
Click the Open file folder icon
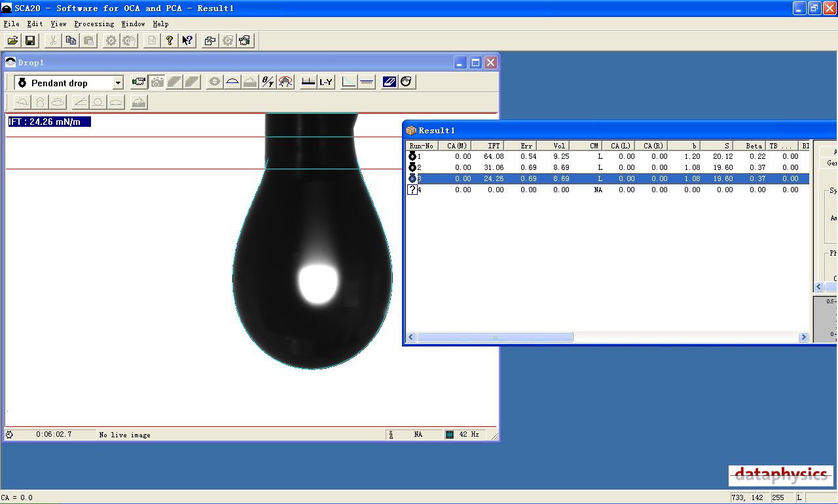(x=12, y=41)
